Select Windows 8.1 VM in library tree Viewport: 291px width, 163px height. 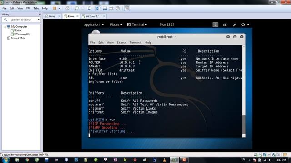pyautogui.click(x=22, y=34)
